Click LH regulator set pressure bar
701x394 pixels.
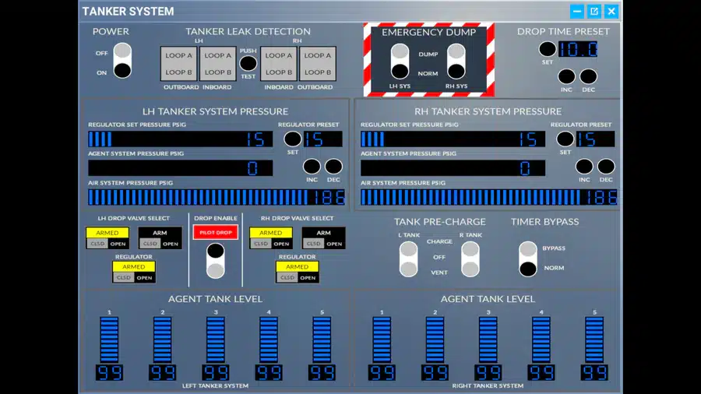pos(180,139)
